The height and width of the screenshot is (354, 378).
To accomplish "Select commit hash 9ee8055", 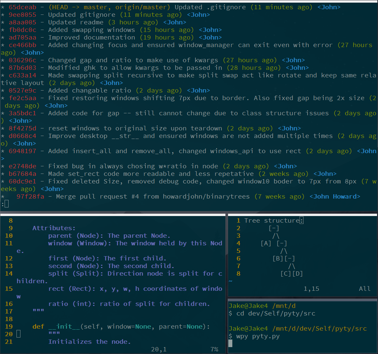I will click(x=22, y=15).
